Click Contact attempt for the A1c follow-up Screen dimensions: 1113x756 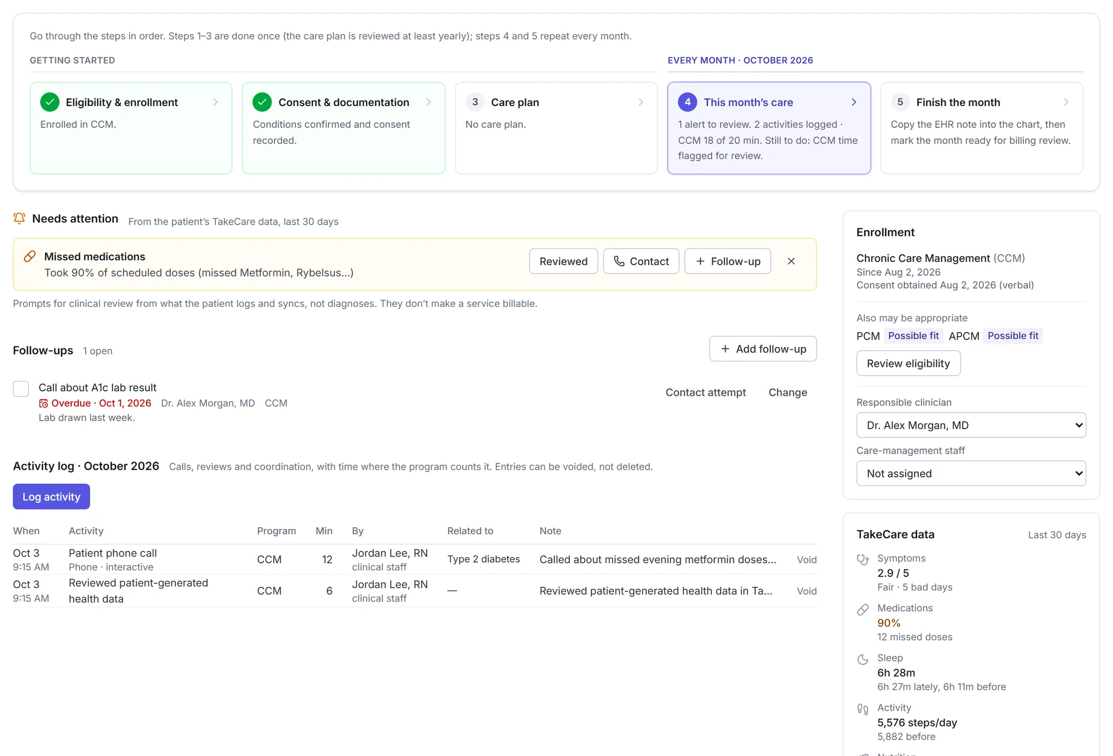point(706,392)
